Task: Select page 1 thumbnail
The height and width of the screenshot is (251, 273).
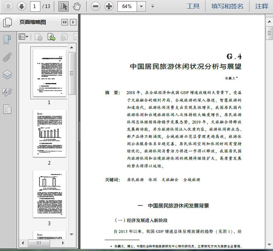Action: tap(49, 73)
